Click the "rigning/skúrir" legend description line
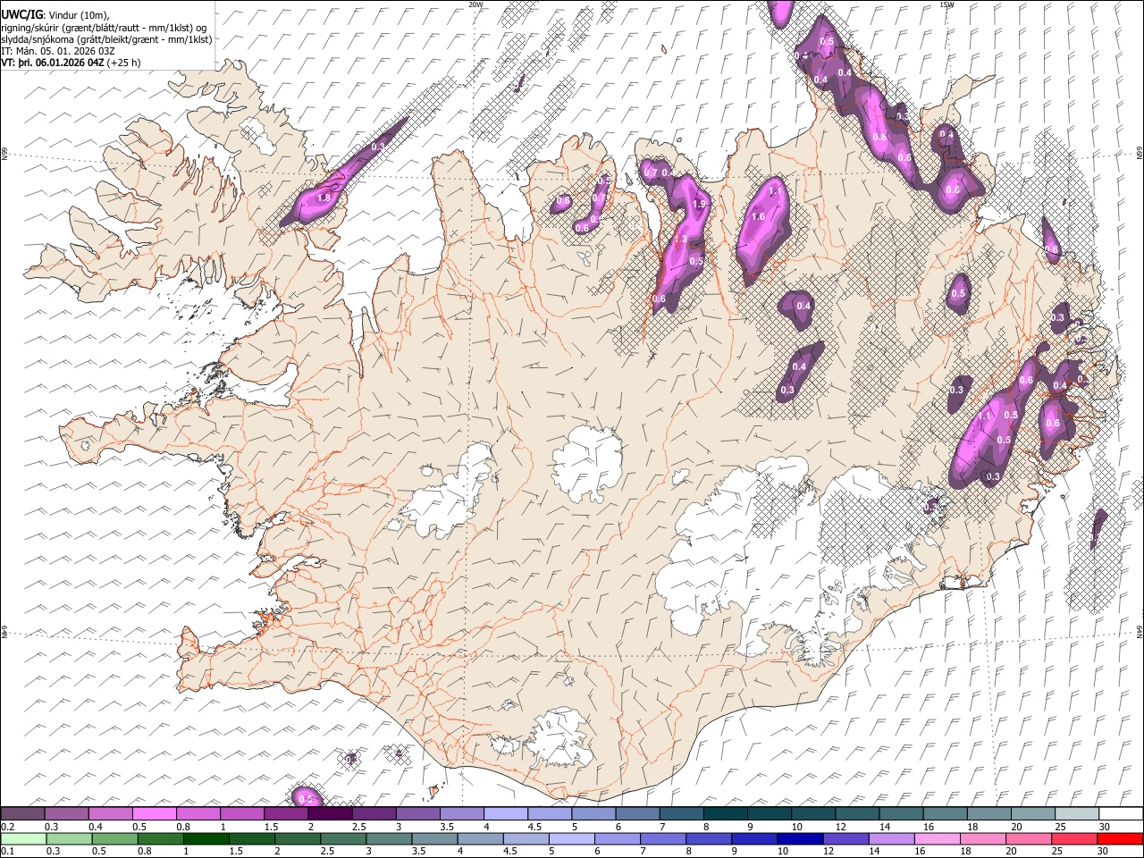 (x=104, y=28)
